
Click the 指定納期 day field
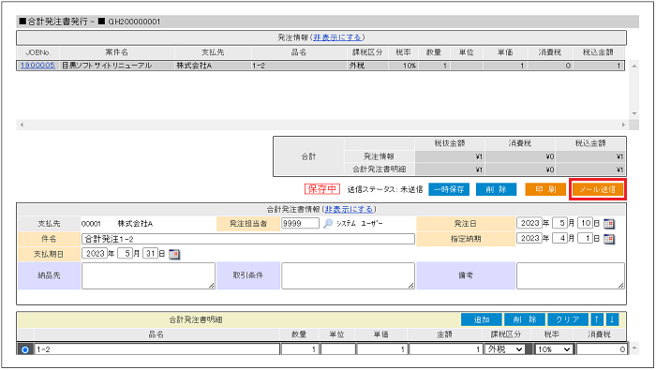pos(585,238)
